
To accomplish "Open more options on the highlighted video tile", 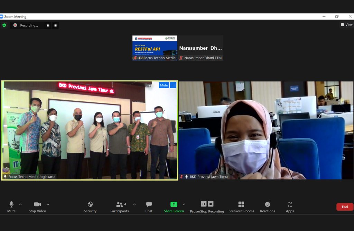I will (x=173, y=85).
